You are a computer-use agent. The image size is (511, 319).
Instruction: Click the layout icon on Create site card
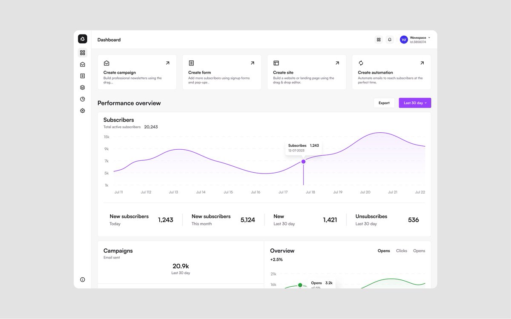[x=276, y=63]
